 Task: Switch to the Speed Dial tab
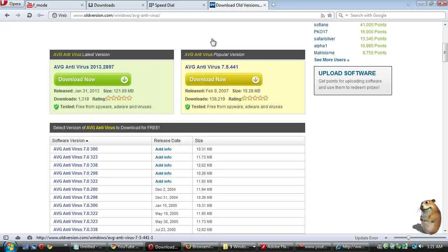click(x=177, y=5)
